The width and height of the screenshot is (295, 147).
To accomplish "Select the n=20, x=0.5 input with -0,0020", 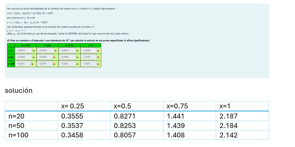I will click(45, 51).
